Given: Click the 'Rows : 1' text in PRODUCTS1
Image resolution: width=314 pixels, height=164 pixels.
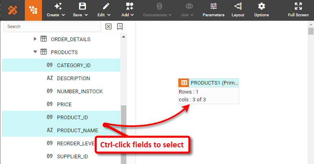Looking at the screenshot, I should (x=189, y=92).
